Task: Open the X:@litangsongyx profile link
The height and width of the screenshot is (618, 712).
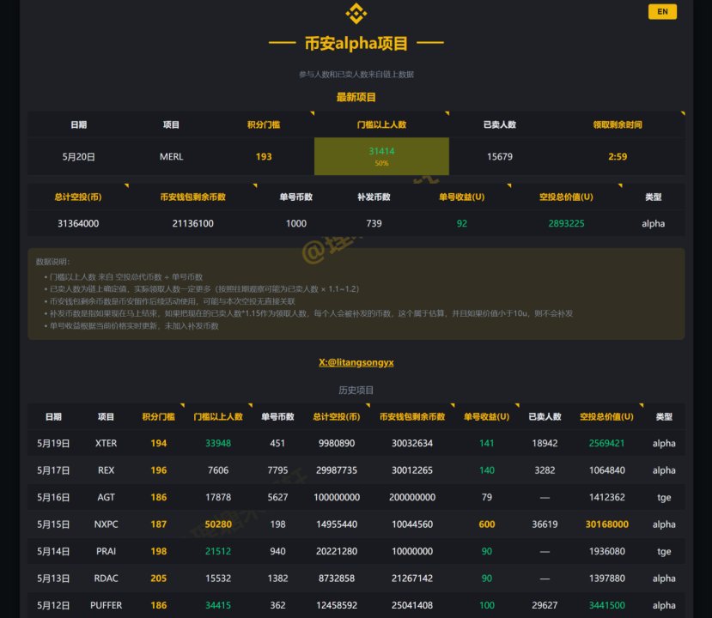Action: 356,362
